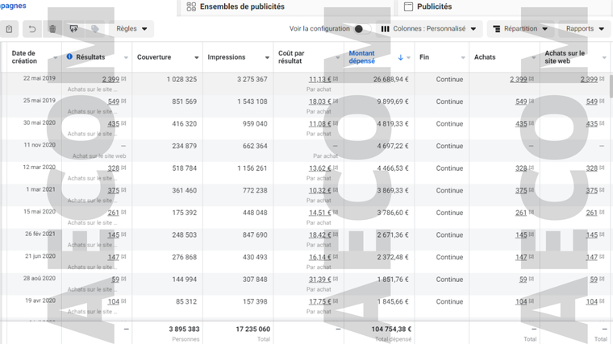Click the ad sets grid icon

click(191, 6)
